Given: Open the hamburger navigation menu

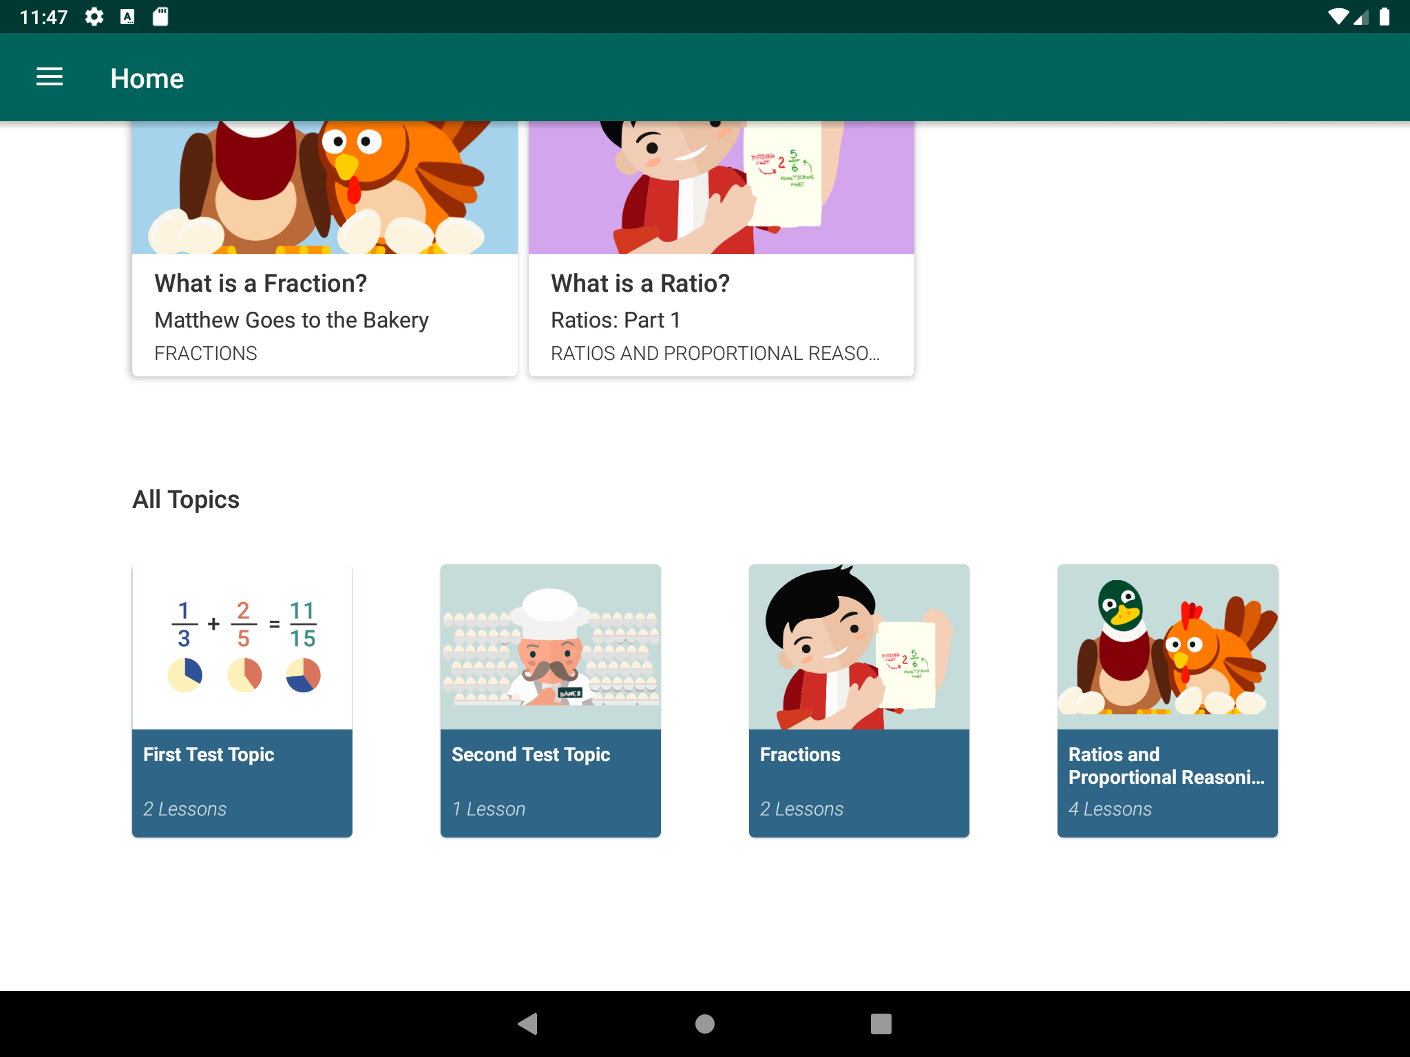Looking at the screenshot, I should click(50, 77).
